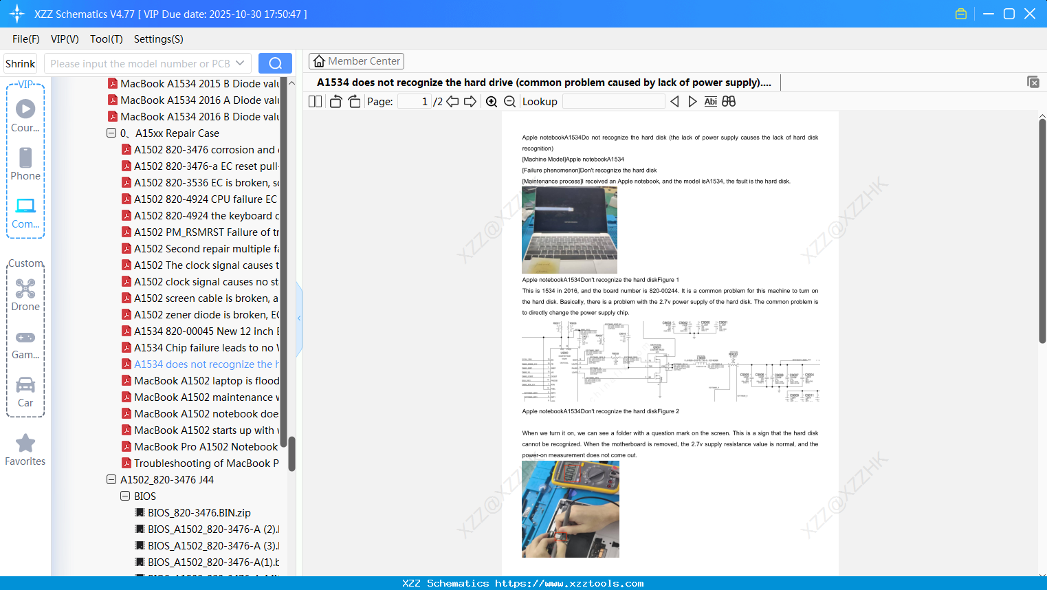Open A1502 820-3476 corrosion file
The image size is (1047, 590).
(206, 149)
